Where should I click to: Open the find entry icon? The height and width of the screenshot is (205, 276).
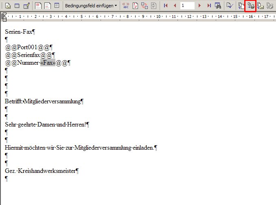(218, 6)
